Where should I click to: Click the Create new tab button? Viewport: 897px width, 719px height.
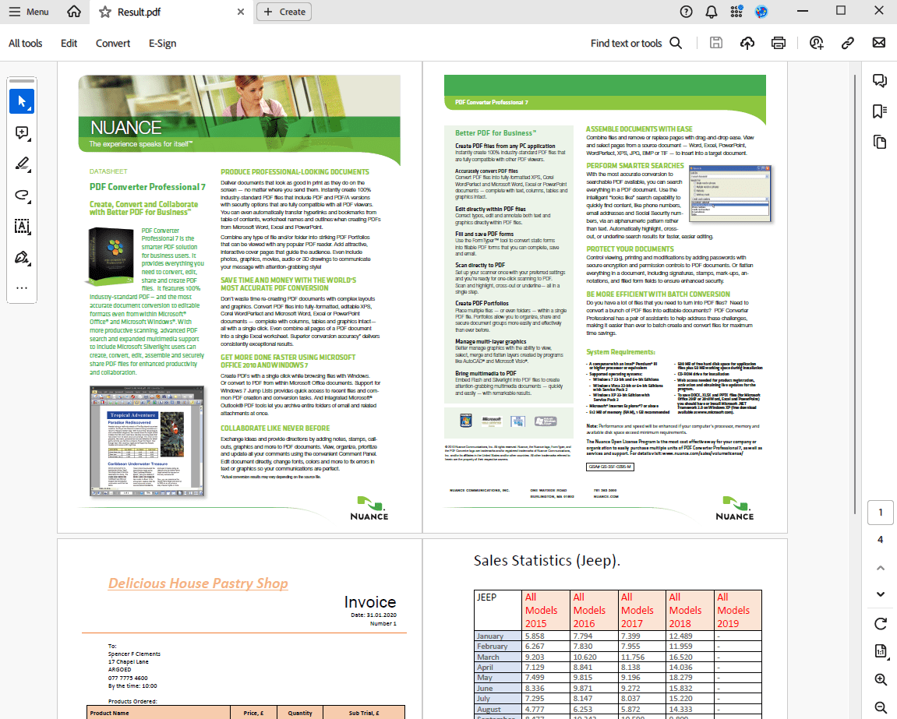coord(284,12)
